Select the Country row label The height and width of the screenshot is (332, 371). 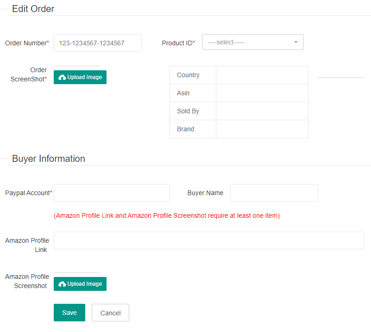(188, 75)
